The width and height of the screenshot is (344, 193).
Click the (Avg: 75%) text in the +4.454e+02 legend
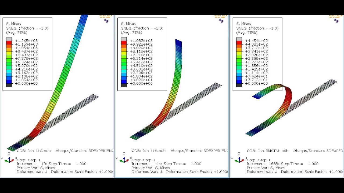(x=246, y=33)
